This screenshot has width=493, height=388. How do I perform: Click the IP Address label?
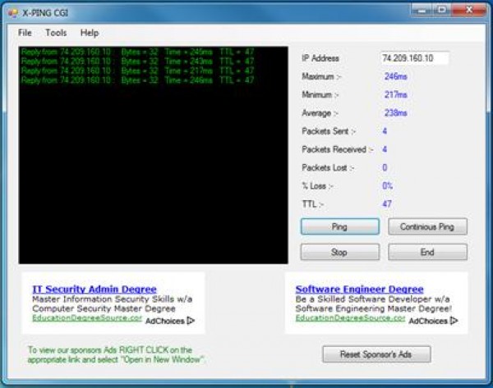tap(320, 58)
